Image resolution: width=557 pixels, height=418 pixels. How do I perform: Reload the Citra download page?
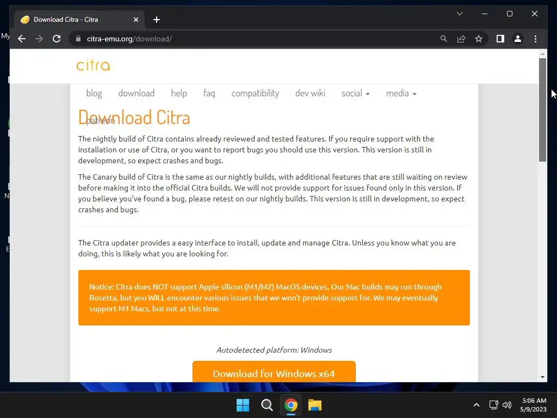click(x=57, y=39)
